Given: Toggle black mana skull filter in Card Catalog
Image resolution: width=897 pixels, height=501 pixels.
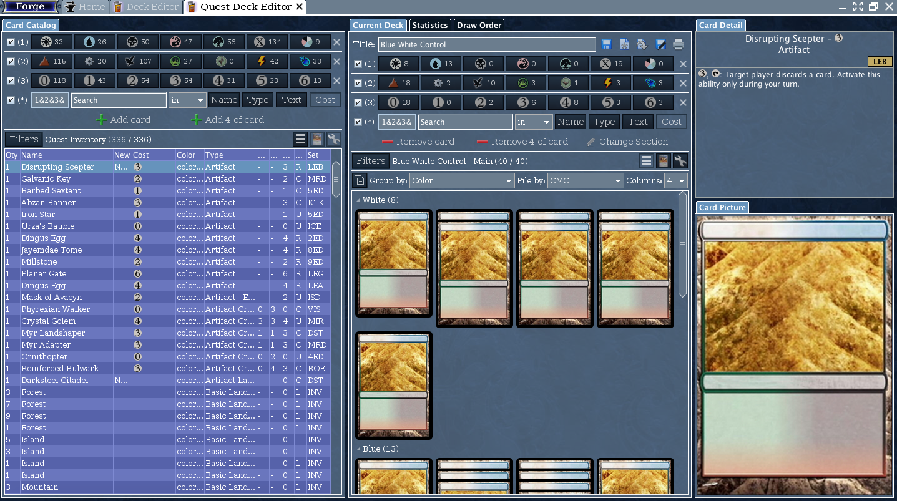Looking at the screenshot, I should pos(137,42).
